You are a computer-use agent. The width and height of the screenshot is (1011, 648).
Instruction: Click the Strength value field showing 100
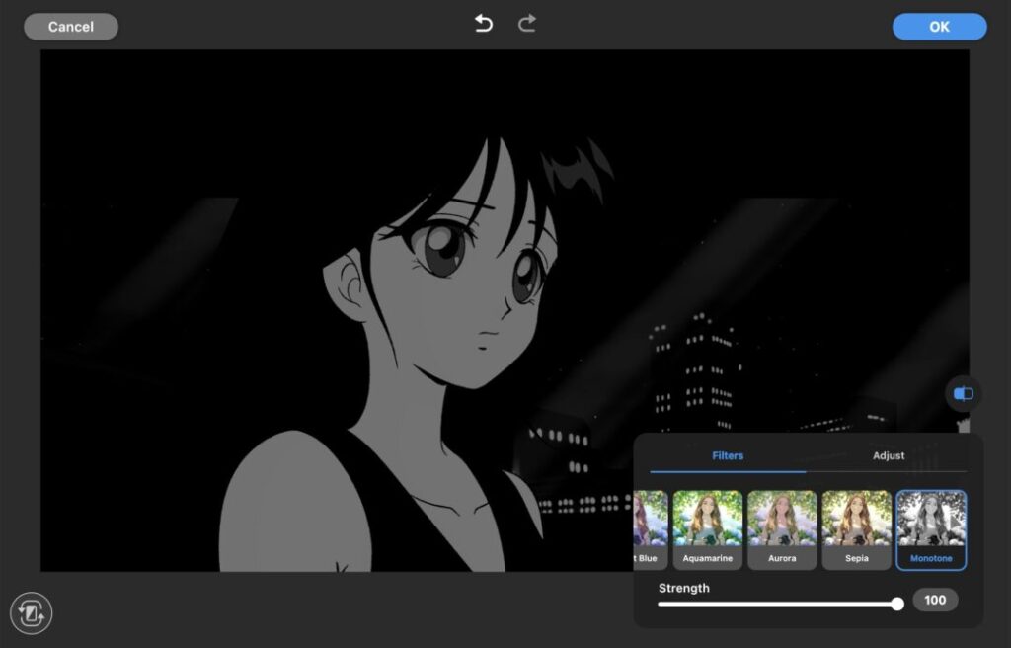(x=934, y=600)
